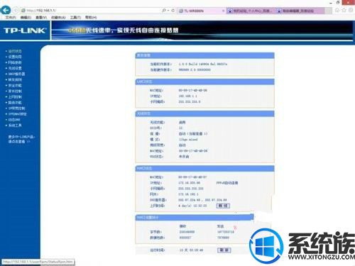Open the browser home icon
The image size is (355, 266).
click(x=337, y=10)
